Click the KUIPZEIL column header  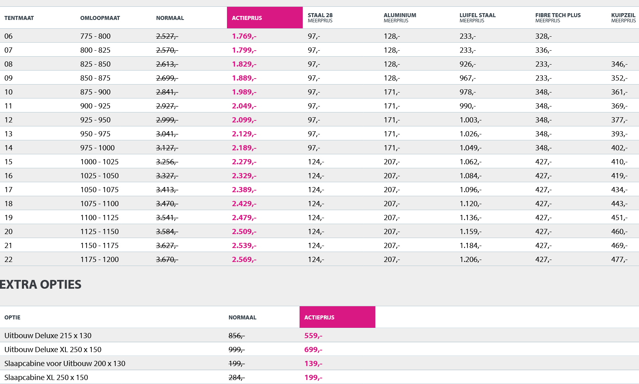tap(623, 18)
